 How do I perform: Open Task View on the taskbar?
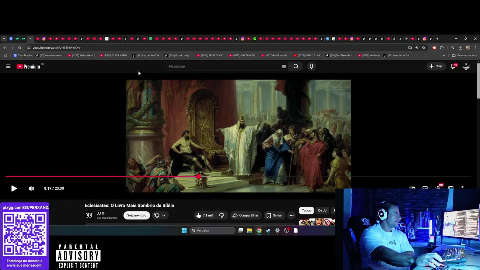(x=241, y=231)
